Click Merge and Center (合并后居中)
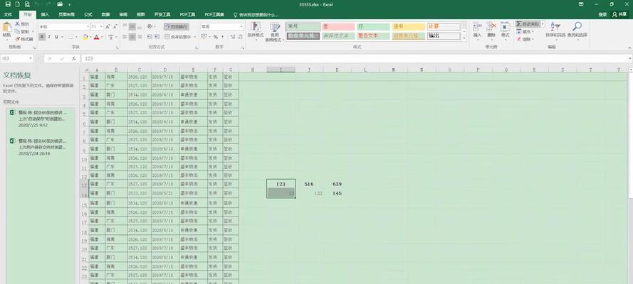633x284 pixels. [x=177, y=37]
